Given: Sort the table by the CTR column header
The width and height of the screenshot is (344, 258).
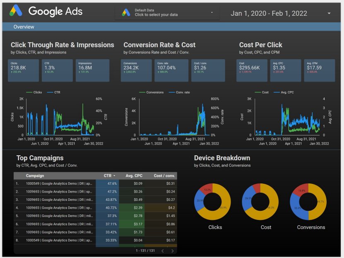Looking at the screenshot, I should click(108, 176).
